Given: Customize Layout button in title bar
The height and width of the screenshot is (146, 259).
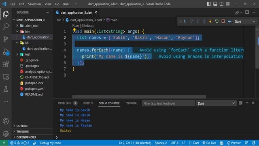Looking at the screenshot, I should (x=228, y=4).
